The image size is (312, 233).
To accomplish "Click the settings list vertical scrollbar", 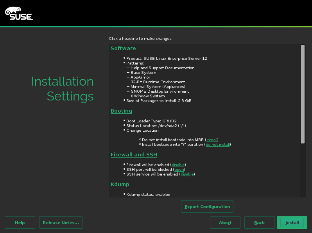I will [303, 94].
